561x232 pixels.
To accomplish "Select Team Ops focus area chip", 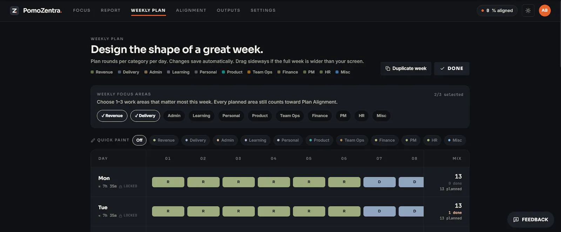I will [290, 116].
